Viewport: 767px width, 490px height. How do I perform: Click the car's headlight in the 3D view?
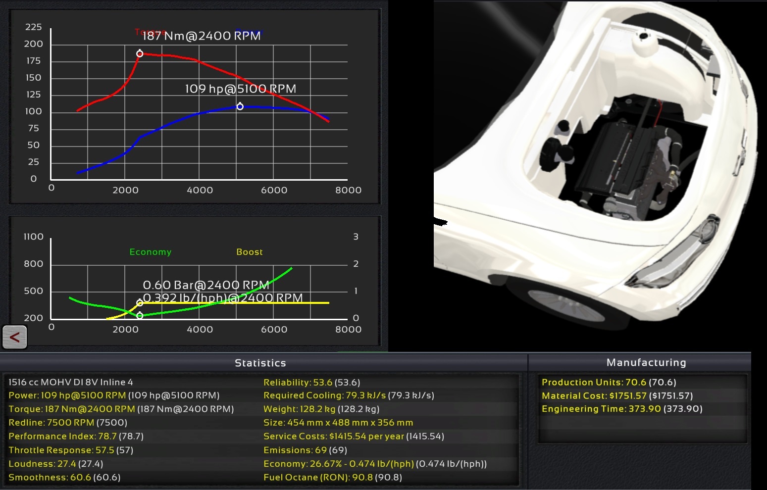click(x=673, y=257)
